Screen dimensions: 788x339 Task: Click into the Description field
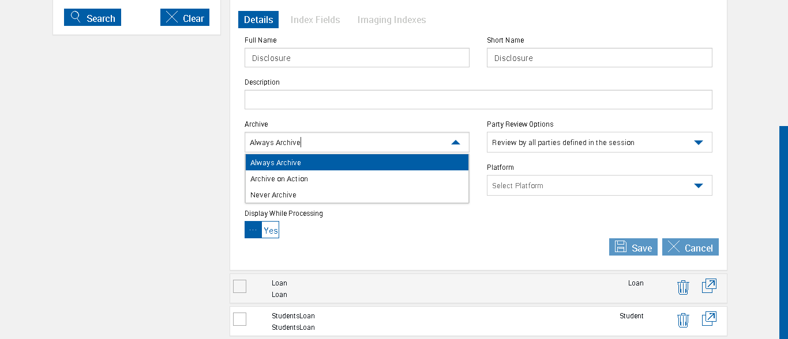point(478,100)
